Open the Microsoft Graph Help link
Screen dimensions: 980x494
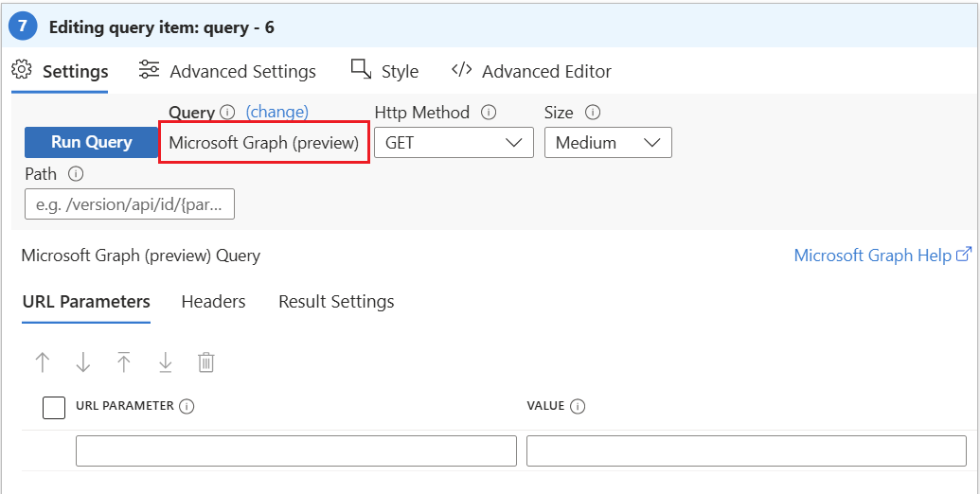882,256
